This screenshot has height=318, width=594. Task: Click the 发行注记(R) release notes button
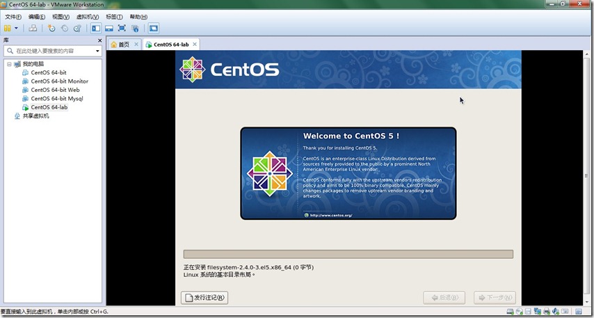pyautogui.click(x=204, y=298)
